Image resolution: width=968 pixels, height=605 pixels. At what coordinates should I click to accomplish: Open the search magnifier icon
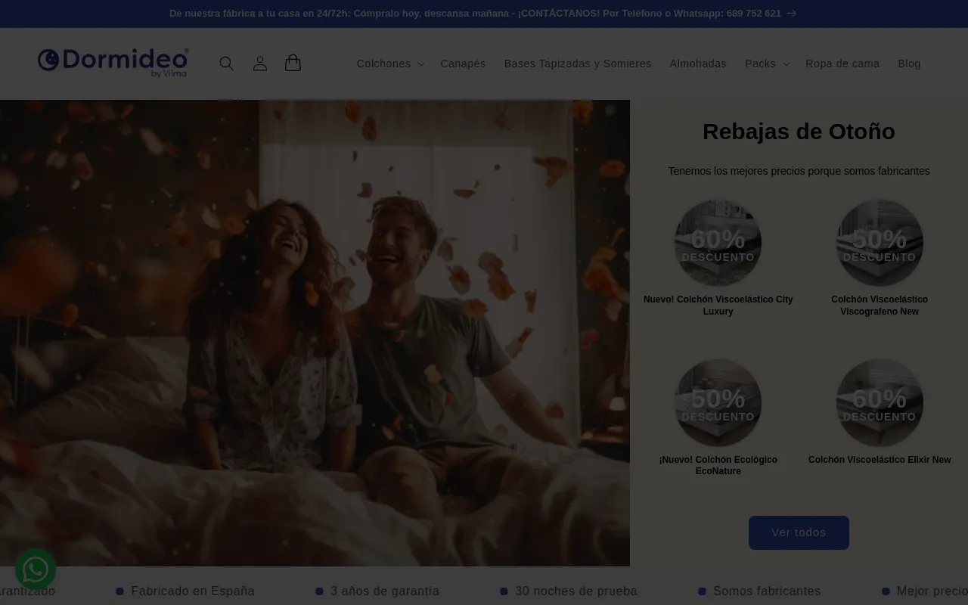[x=226, y=64]
